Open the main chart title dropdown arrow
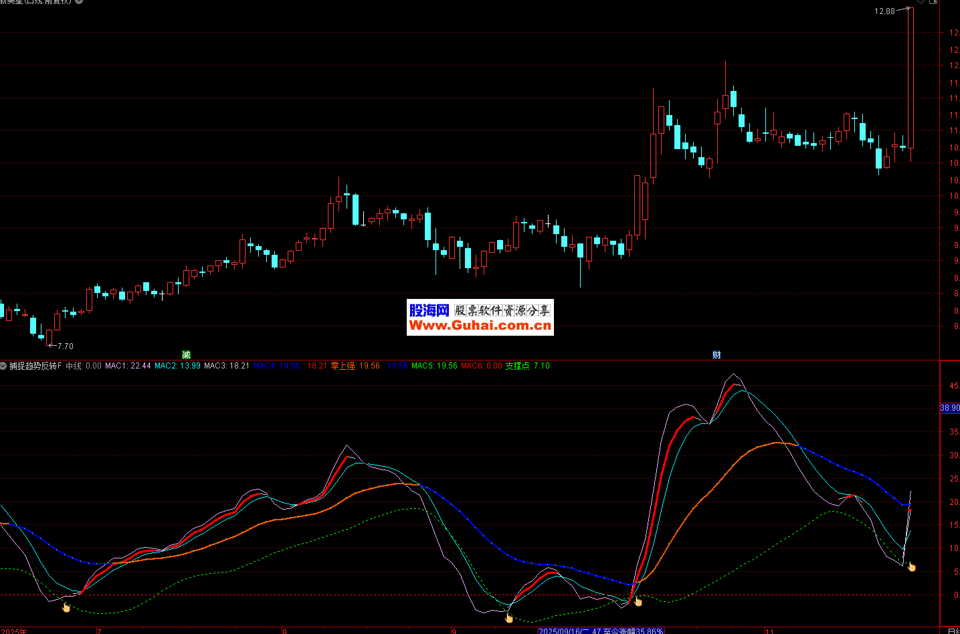960x634 pixels. (80, 2)
